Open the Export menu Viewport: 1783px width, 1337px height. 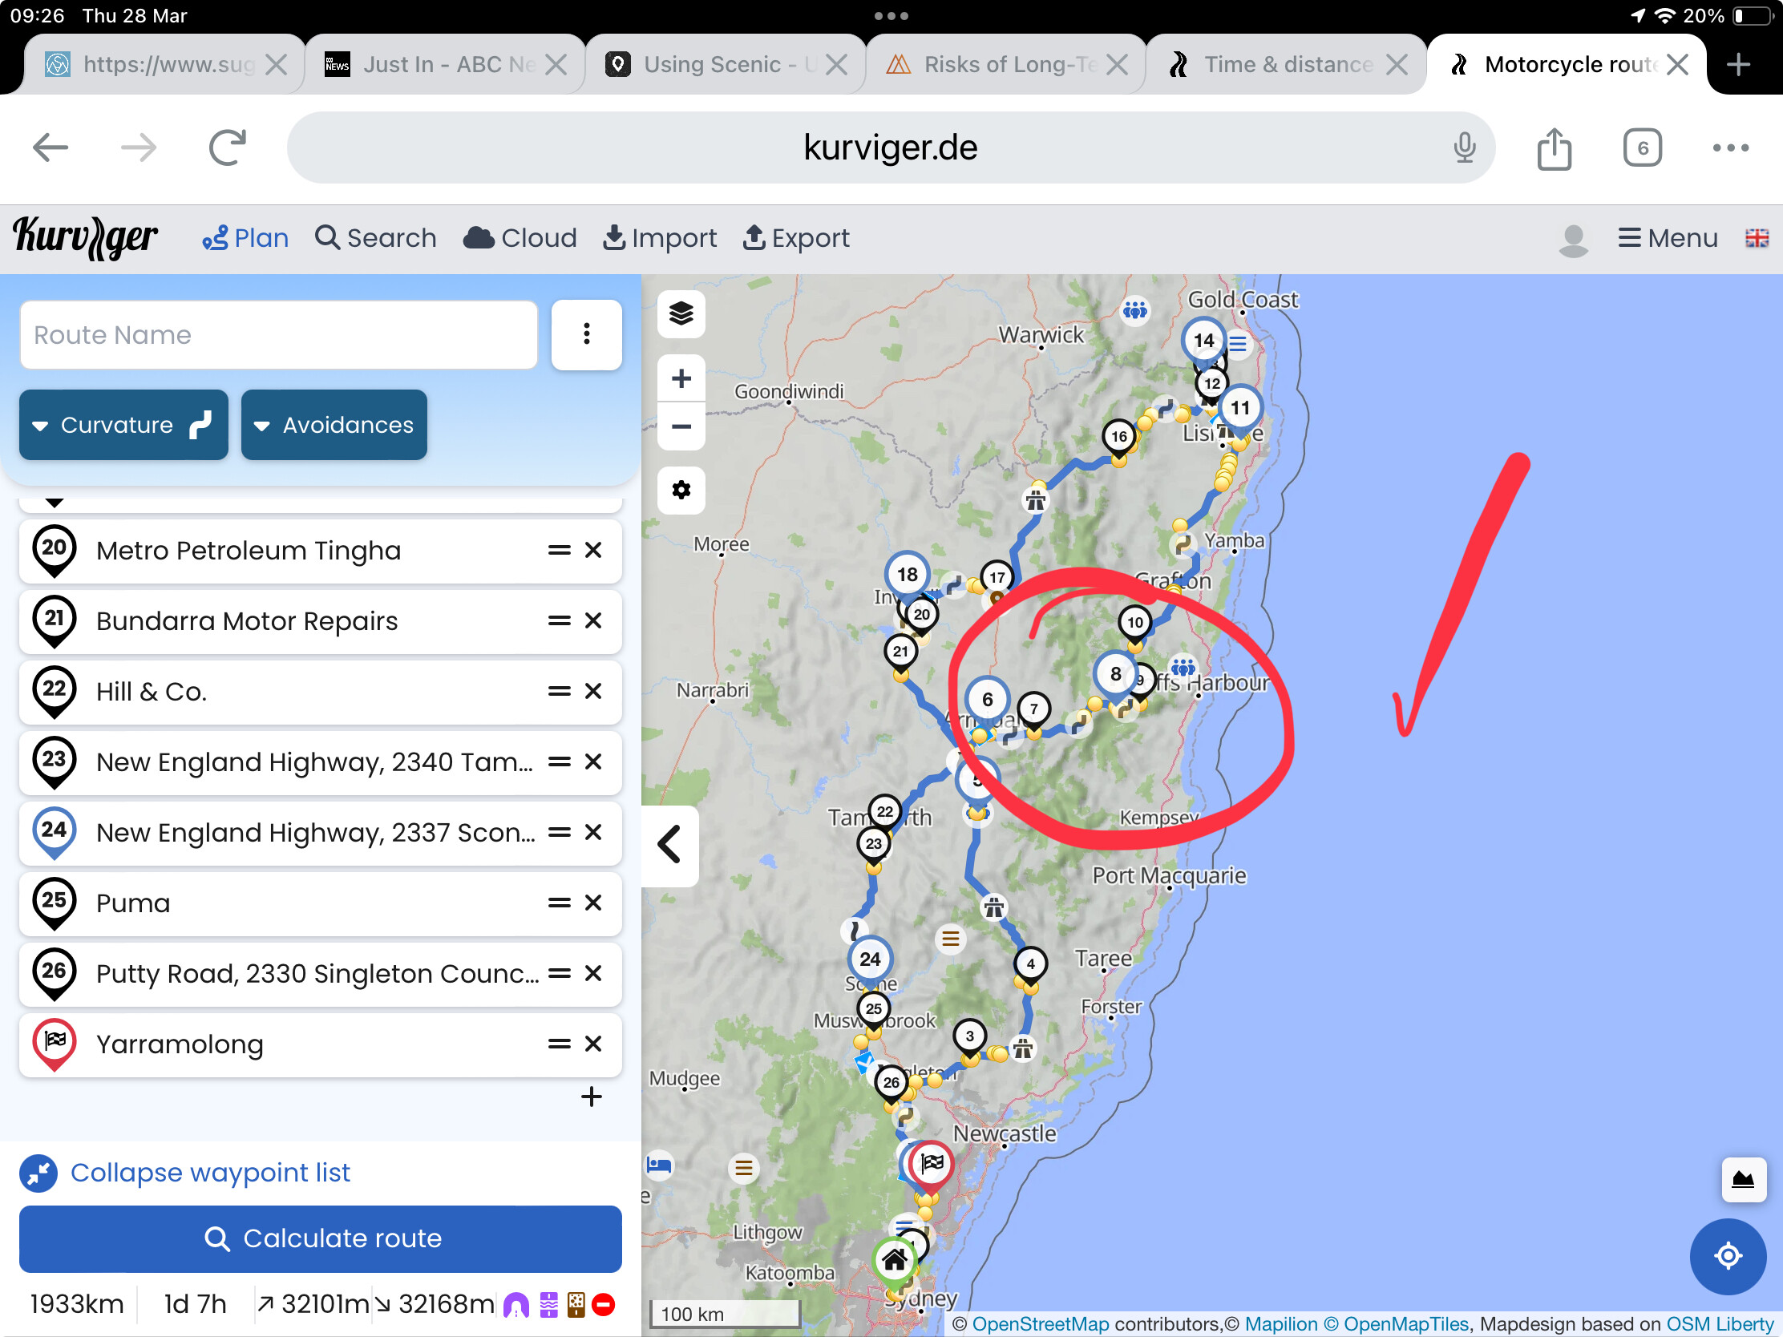click(x=795, y=239)
